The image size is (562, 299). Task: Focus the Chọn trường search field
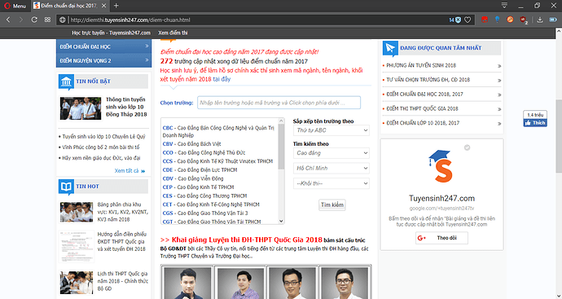point(279,103)
